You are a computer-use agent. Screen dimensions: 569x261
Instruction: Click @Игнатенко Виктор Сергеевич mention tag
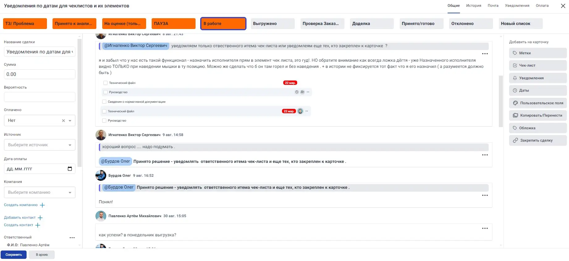(x=136, y=46)
